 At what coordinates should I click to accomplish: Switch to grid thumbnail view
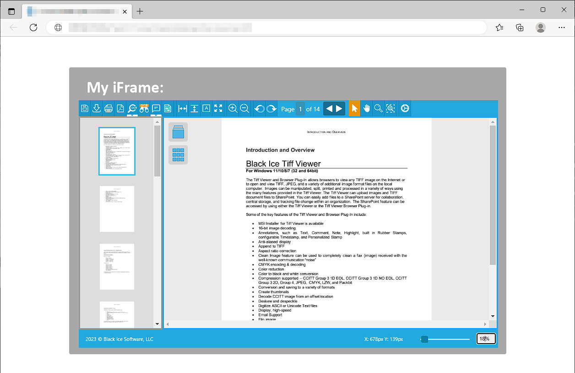178,155
